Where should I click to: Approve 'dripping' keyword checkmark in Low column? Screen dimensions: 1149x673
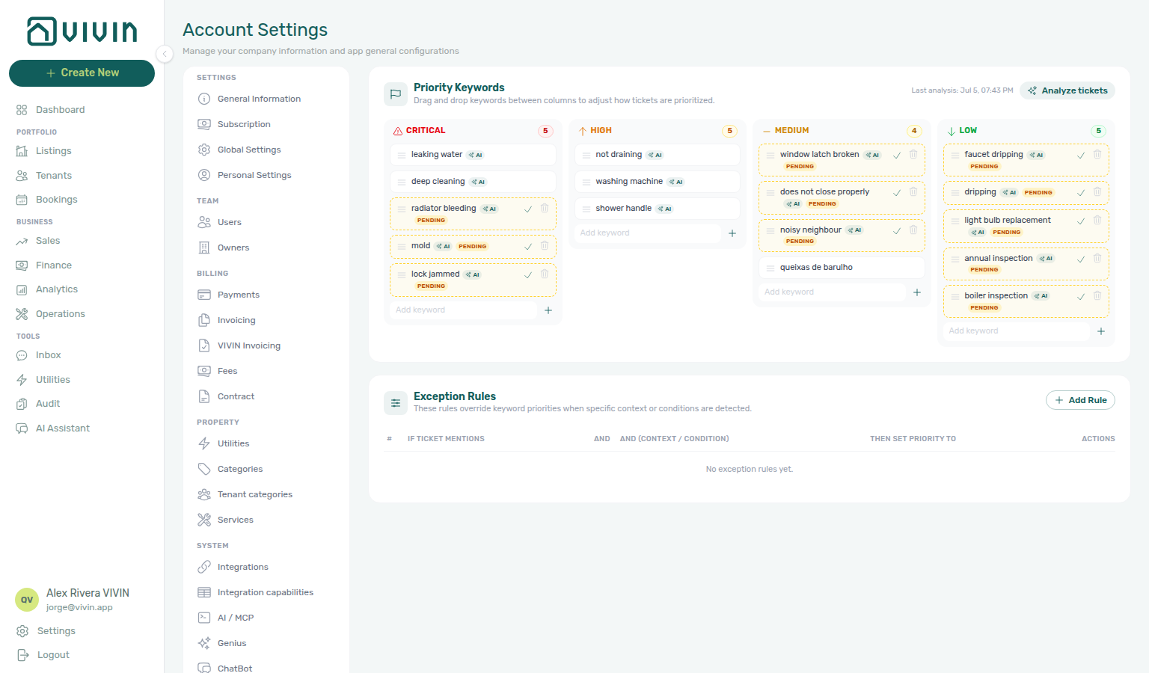(1081, 193)
